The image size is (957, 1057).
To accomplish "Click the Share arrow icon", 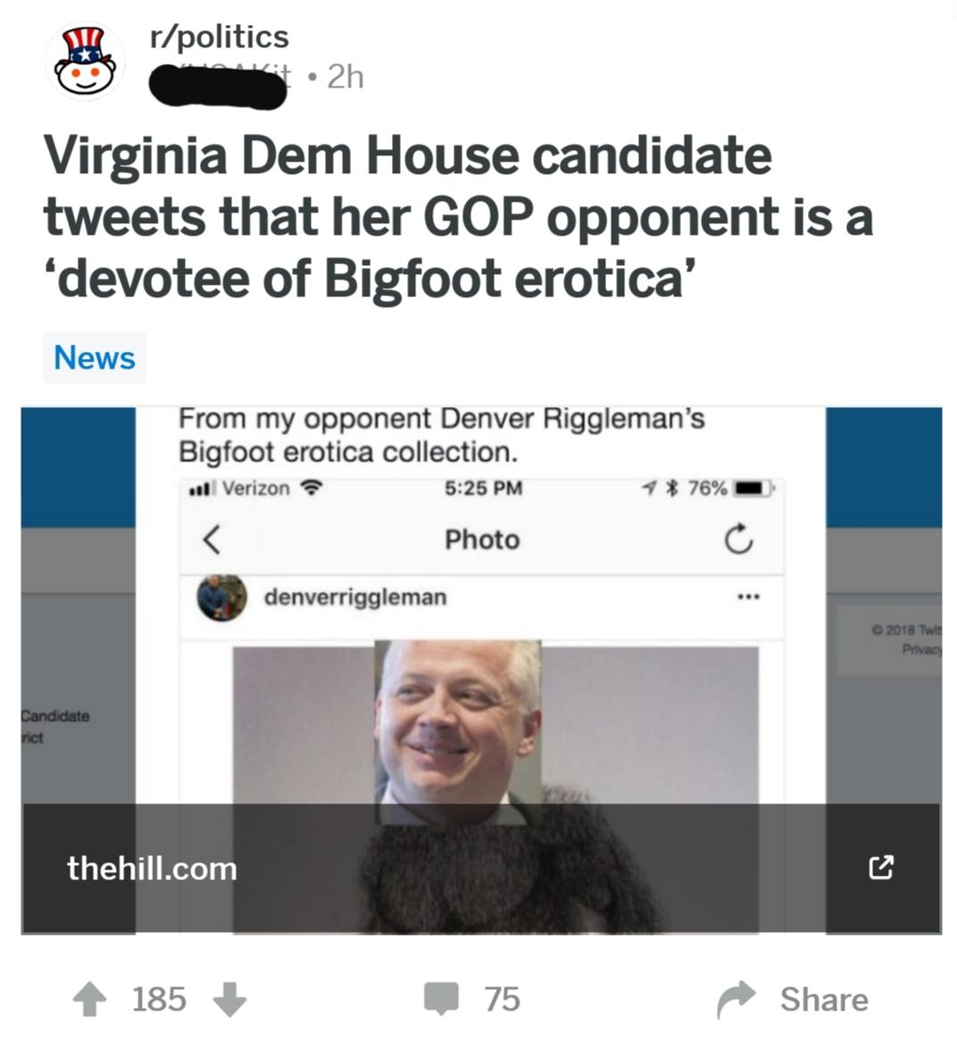I will pyautogui.click(x=736, y=1000).
